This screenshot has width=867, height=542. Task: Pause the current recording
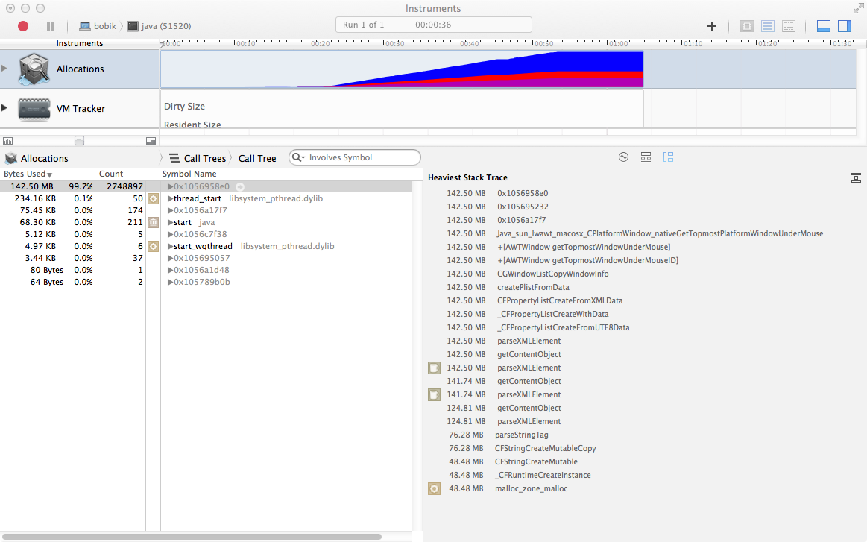click(x=51, y=26)
